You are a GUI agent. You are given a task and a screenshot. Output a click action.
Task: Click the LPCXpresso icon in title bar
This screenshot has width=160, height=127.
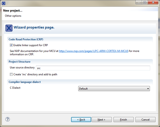(3, 3)
